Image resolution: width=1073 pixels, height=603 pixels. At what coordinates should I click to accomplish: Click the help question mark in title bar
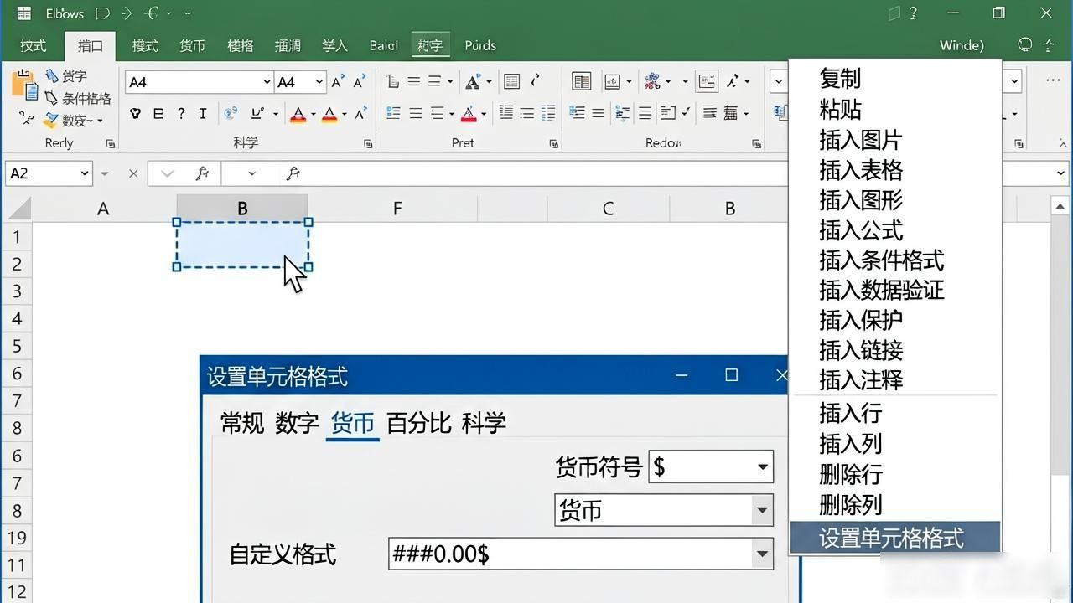[x=913, y=13]
